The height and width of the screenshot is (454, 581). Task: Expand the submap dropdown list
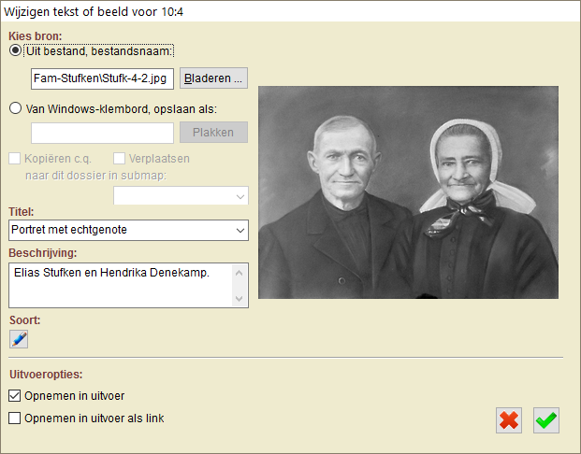(x=240, y=196)
